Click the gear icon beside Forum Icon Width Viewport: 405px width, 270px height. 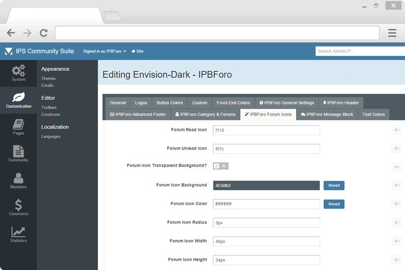(397, 241)
